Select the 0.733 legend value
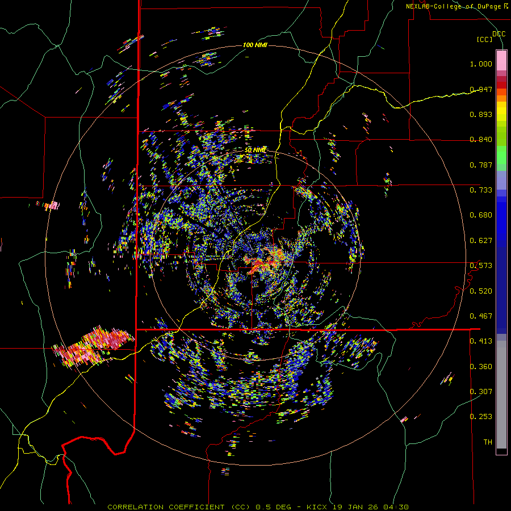The height and width of the screenshot is (511, 511). tap(481, 190)
